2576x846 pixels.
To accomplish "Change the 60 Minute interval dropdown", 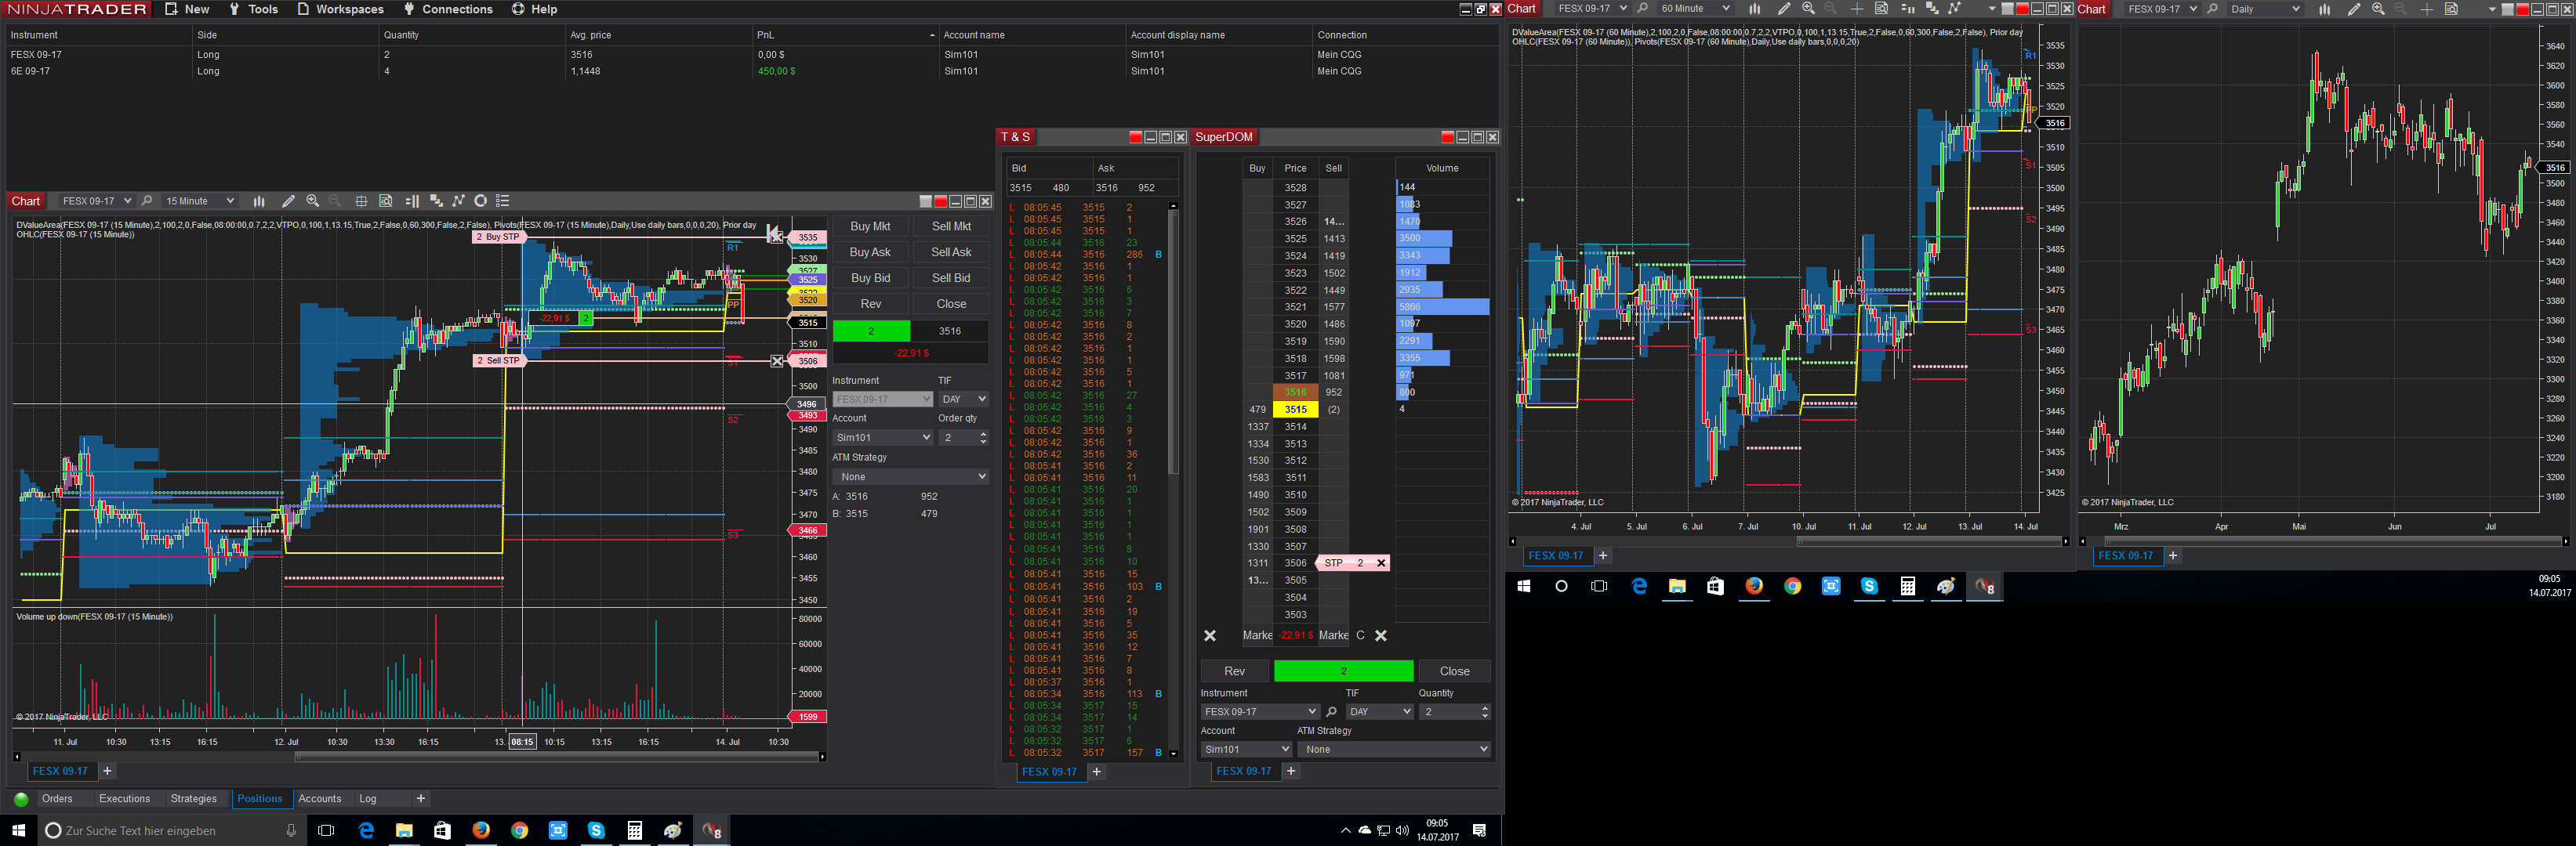I will (x=1695, y=9).
